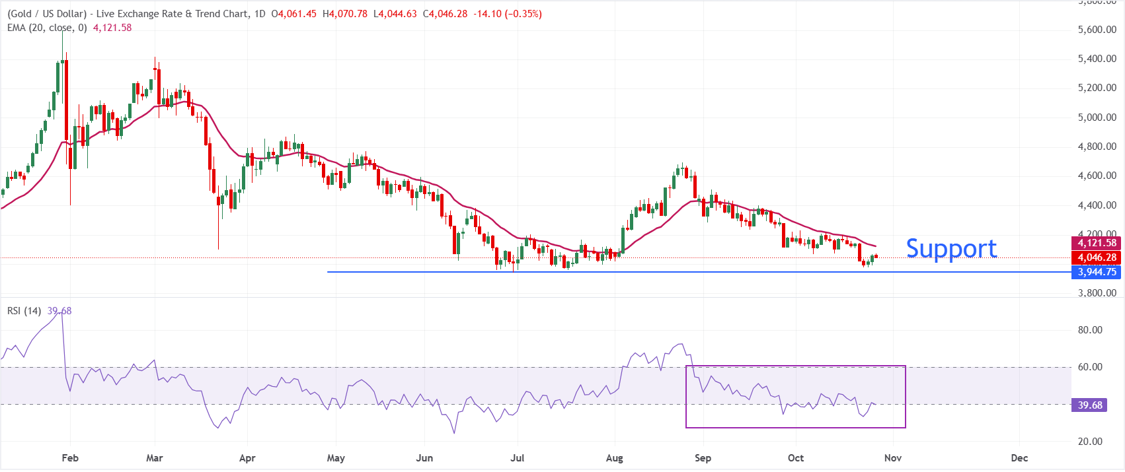
Task: Click the 4,121.58 EMA price tag
Action: 1097,243
